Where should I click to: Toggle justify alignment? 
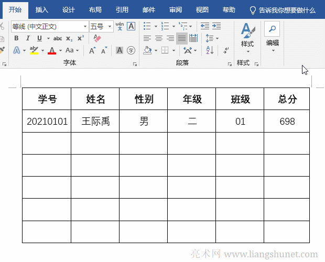[182, 38]
